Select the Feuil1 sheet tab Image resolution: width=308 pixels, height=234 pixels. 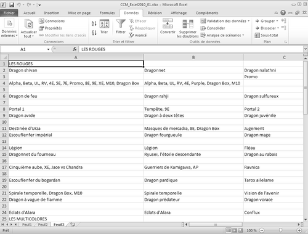click(27, 225)
